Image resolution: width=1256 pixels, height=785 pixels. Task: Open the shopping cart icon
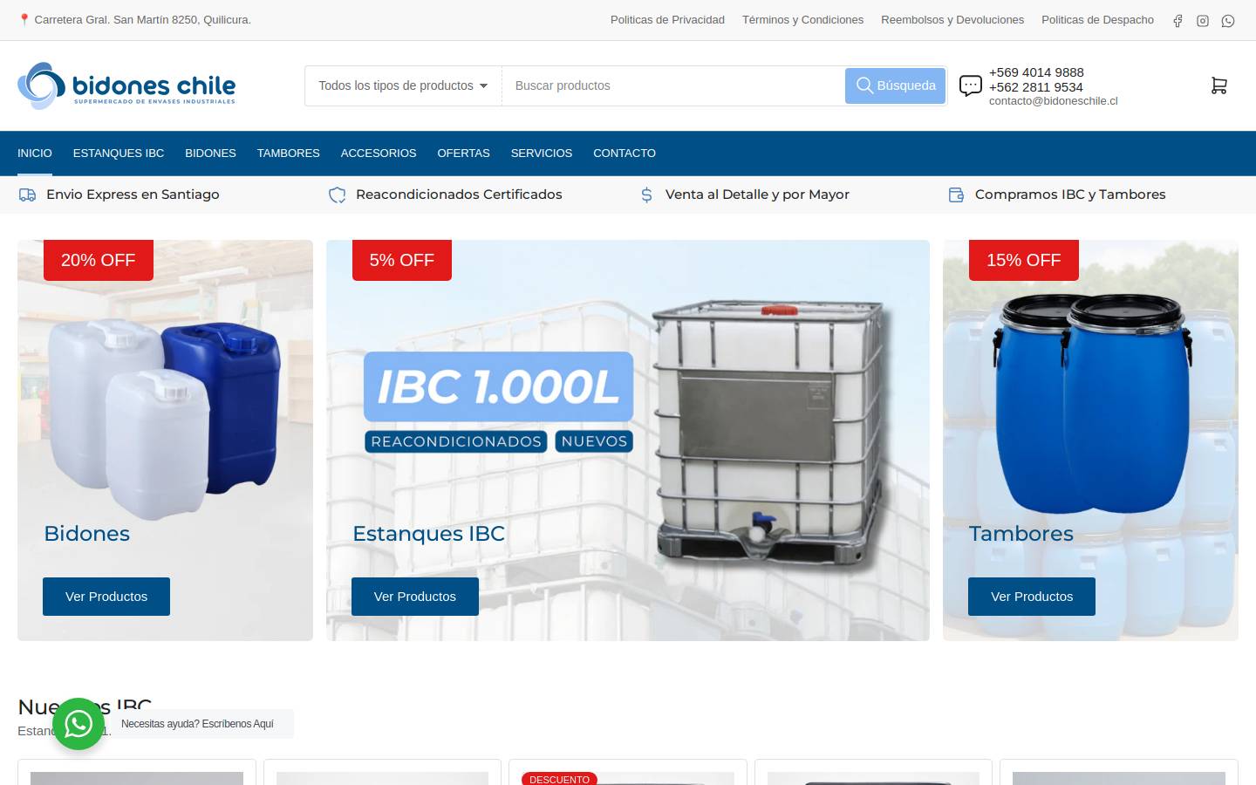click(1219, 85)
